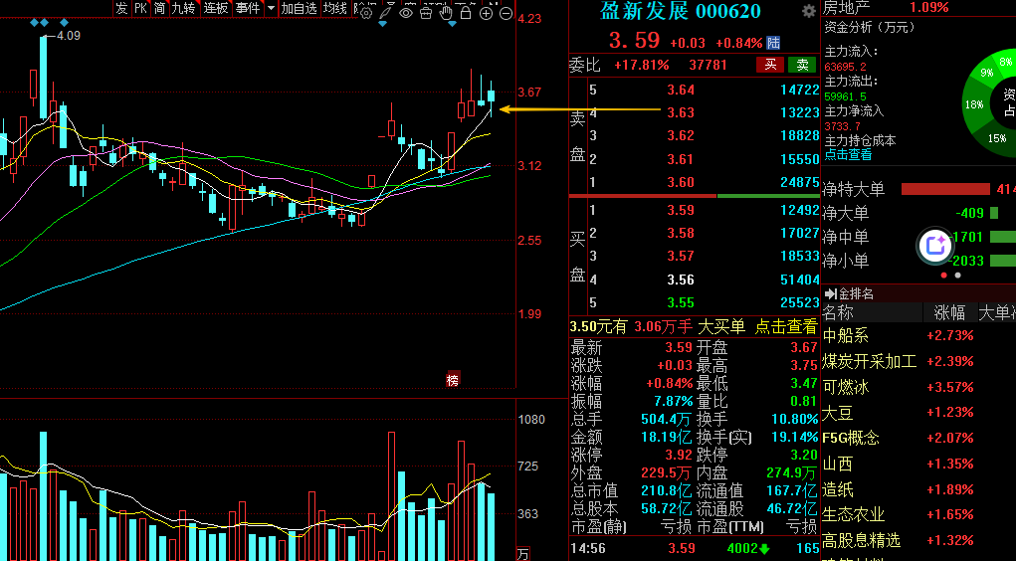Viewport: 1016px width, 561px height.
Task: Sort by the 涨幅 column header
Action: point(949,313)
